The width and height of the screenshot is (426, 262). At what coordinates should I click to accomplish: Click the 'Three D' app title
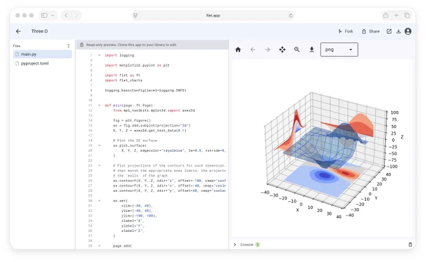coord(39,31)
